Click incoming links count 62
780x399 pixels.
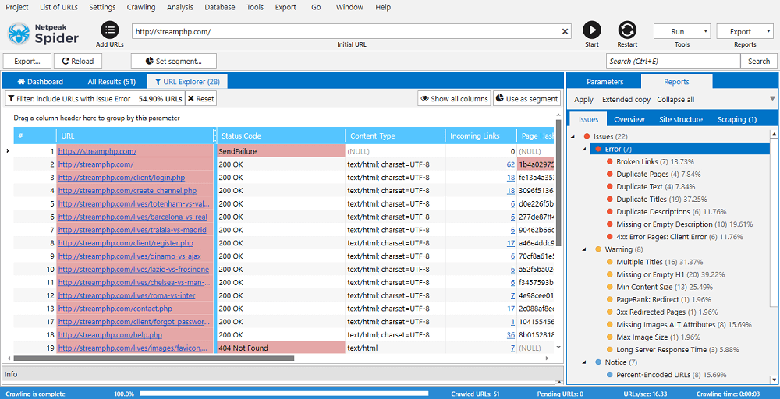click(510, 164)
